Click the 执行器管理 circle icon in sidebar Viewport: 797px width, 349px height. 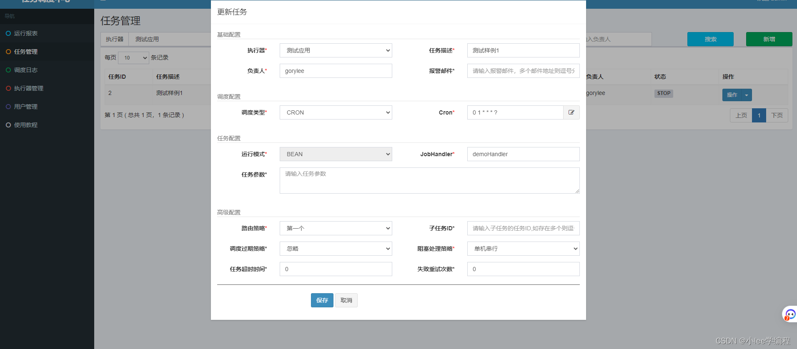(8, 88)
